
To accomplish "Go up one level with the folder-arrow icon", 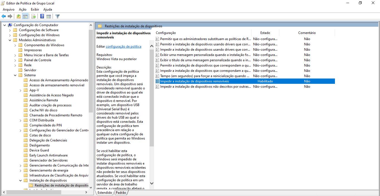I will coord(19,16).
